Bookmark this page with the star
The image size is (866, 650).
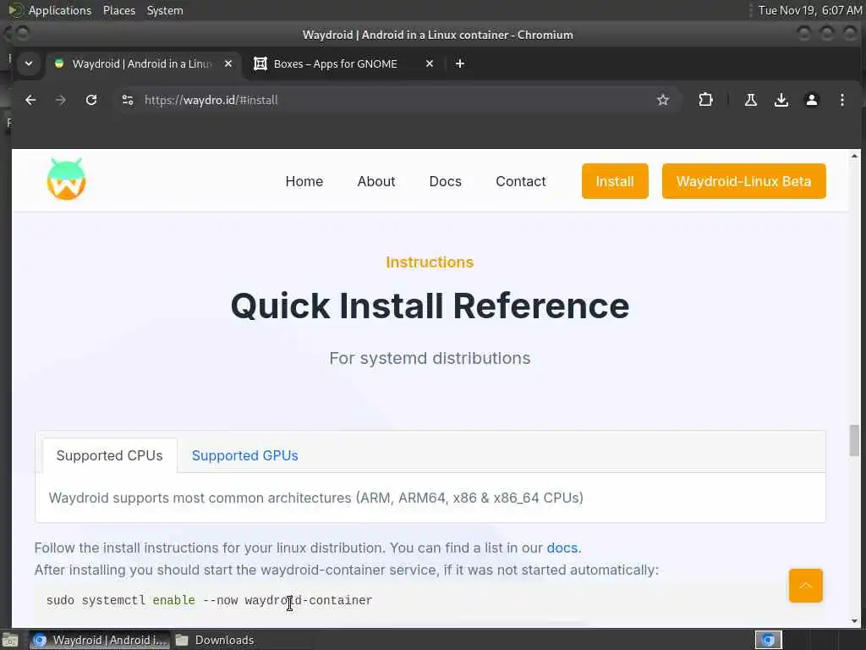(x=663, y=100)
